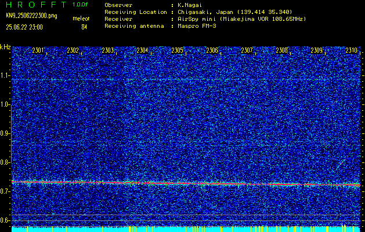Image resolution: width=365 pixels, height=232 pixels.
Task: Click Maspro FM-3 antenna value
Action: pyautogui.click(x=197, y=26)
